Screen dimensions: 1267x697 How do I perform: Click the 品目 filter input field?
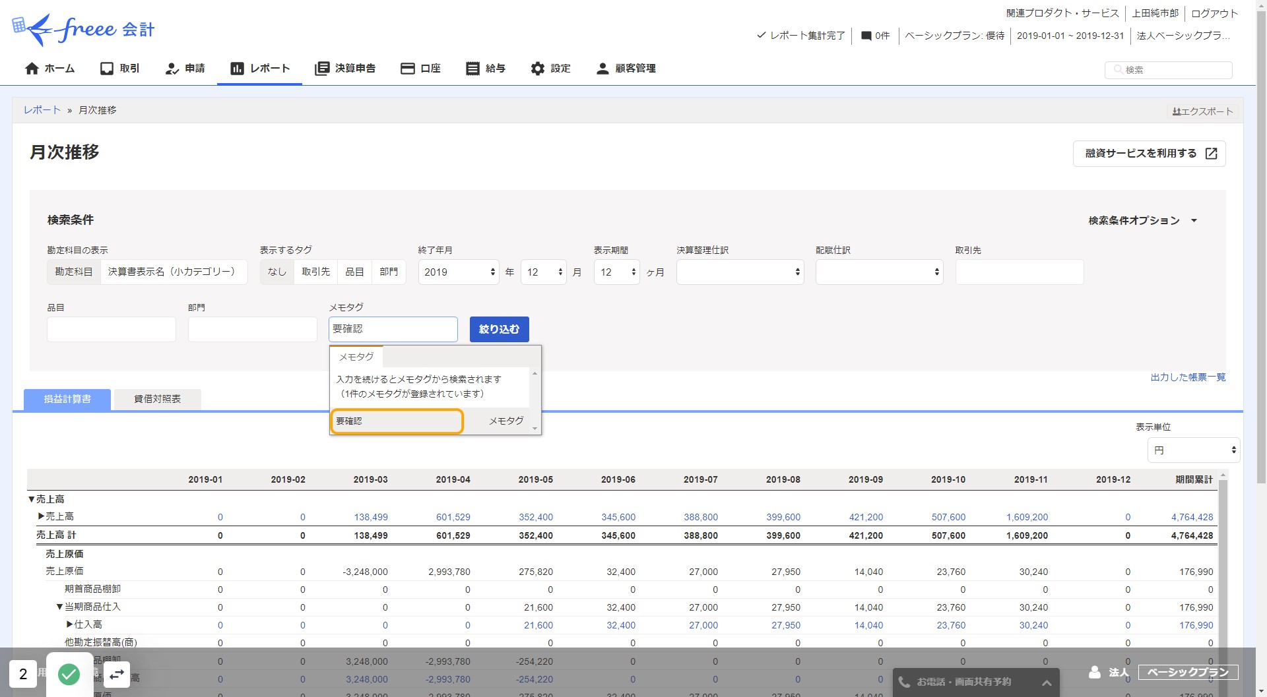(x=112, y=329)
